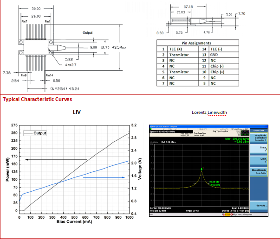
Task: Click the 20.83 dimension label
Action: (x=181, y=12)
